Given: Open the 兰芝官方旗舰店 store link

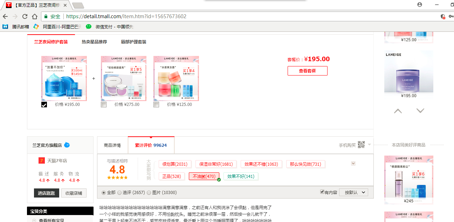Looking at the screenshot, I should point(47,145).
